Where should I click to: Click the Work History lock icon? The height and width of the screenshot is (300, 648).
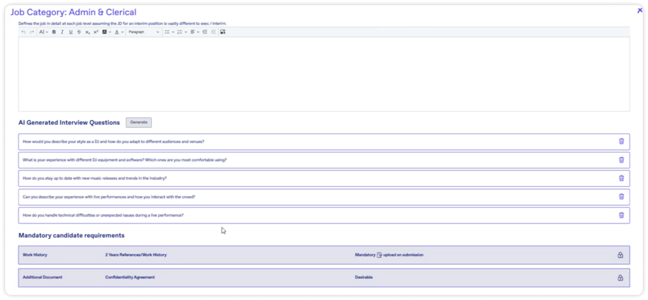620,255
